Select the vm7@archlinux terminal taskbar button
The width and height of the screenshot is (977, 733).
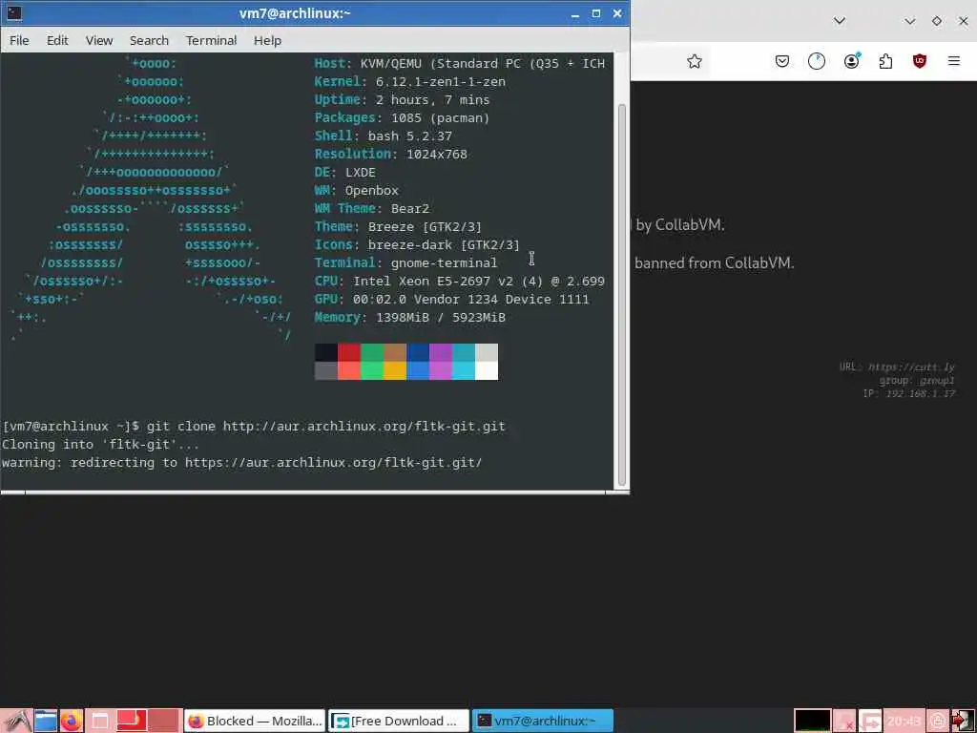[542, 722]
